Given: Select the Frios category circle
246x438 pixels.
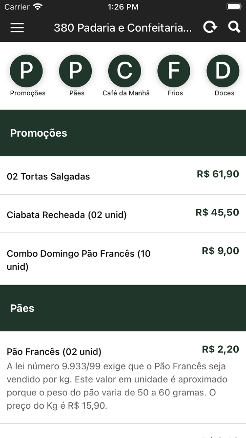Looking at the screenshot, I should point(174,70).
